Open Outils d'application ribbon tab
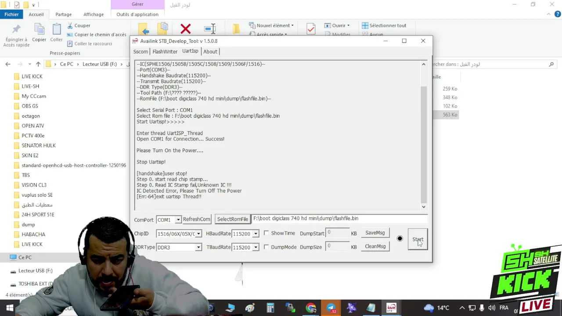 (x=137, y=14)
